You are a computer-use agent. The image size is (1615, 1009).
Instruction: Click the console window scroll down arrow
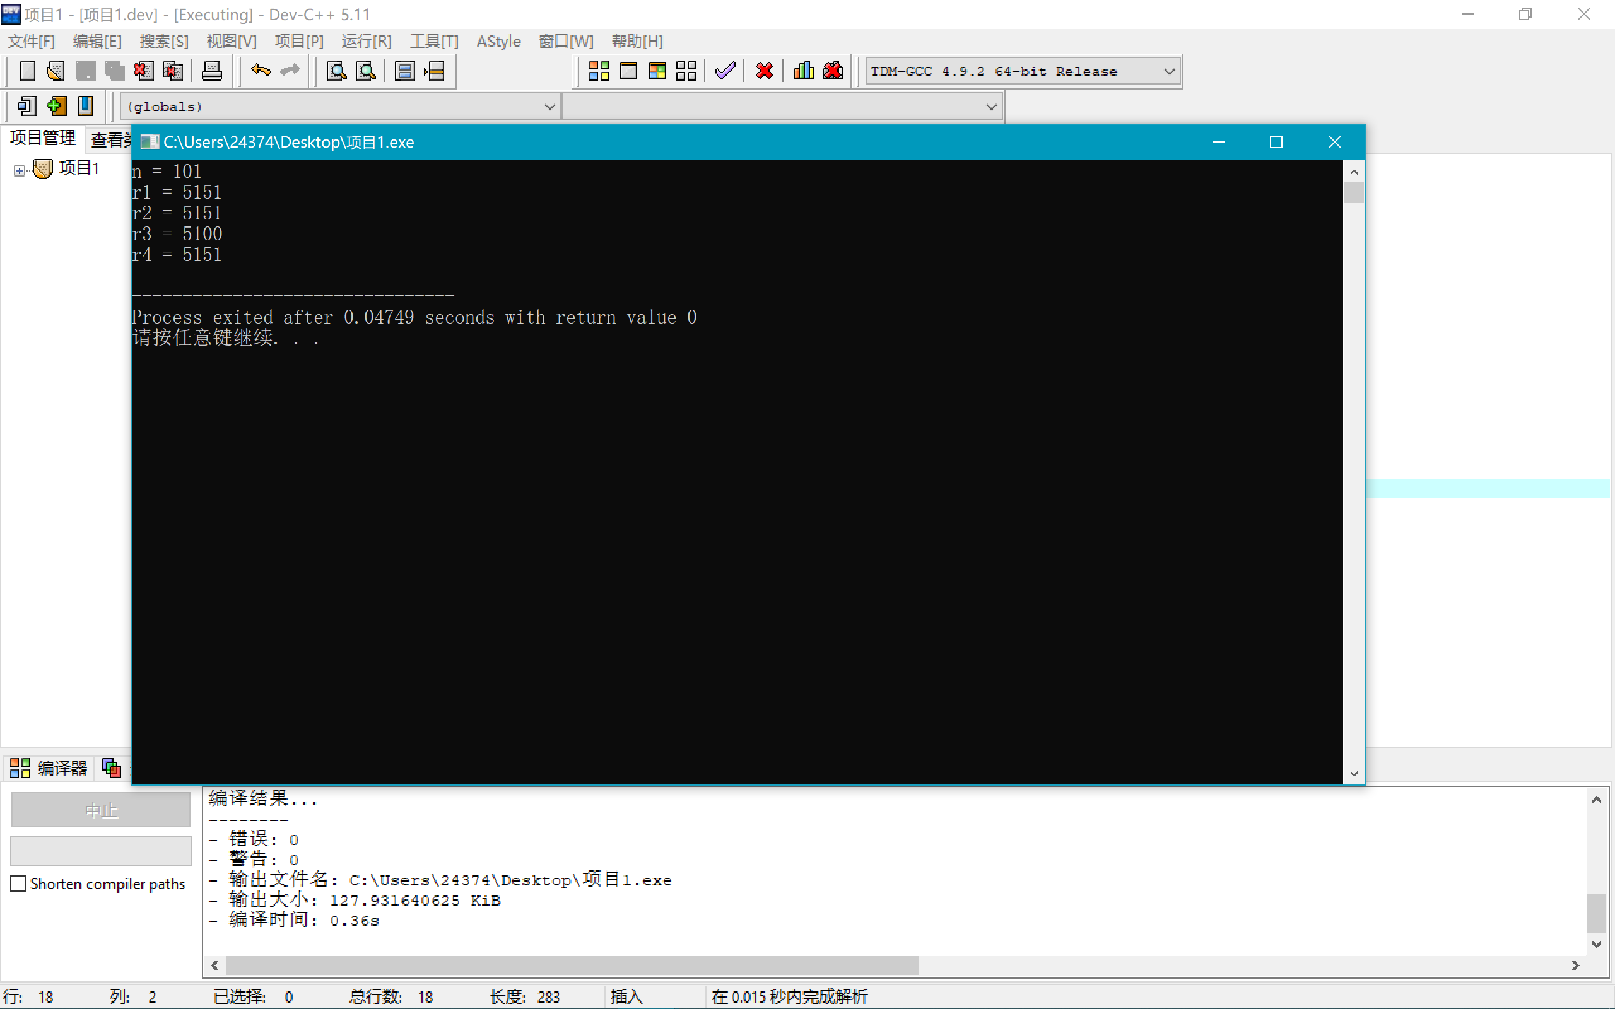click(1353, 773)
